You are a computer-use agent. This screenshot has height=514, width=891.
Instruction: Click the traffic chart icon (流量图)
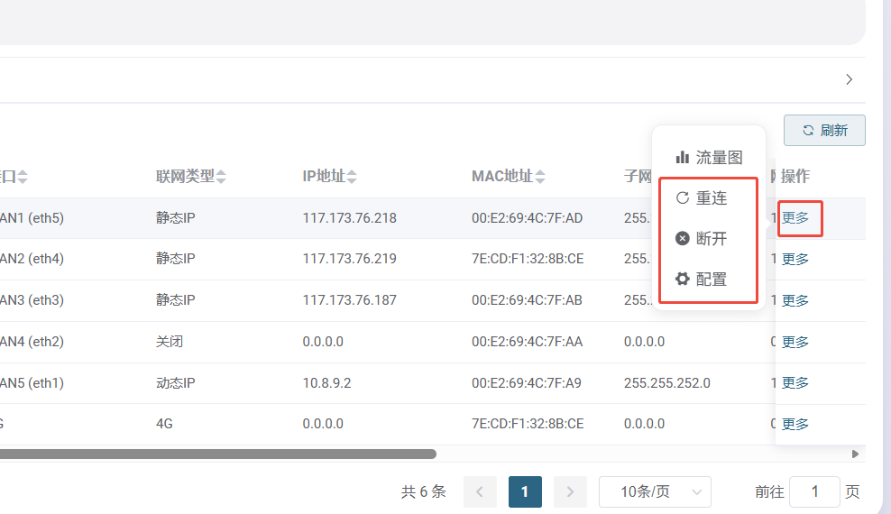683,157
